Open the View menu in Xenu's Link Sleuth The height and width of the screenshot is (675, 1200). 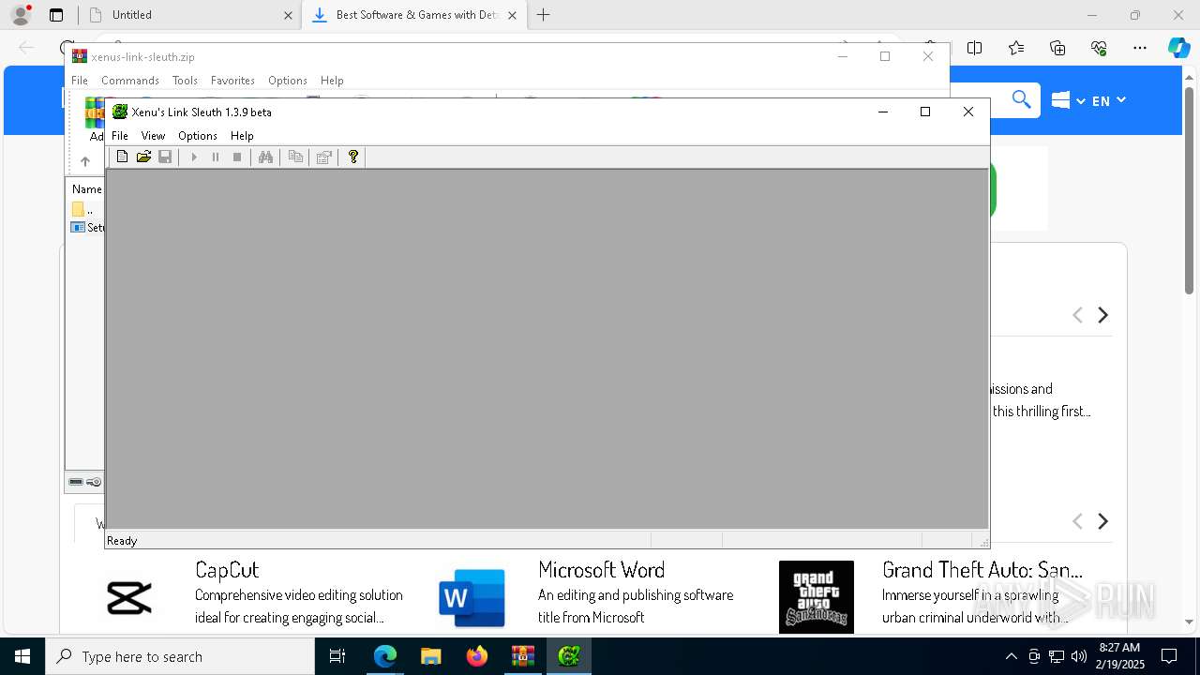[x=153, y=136]
